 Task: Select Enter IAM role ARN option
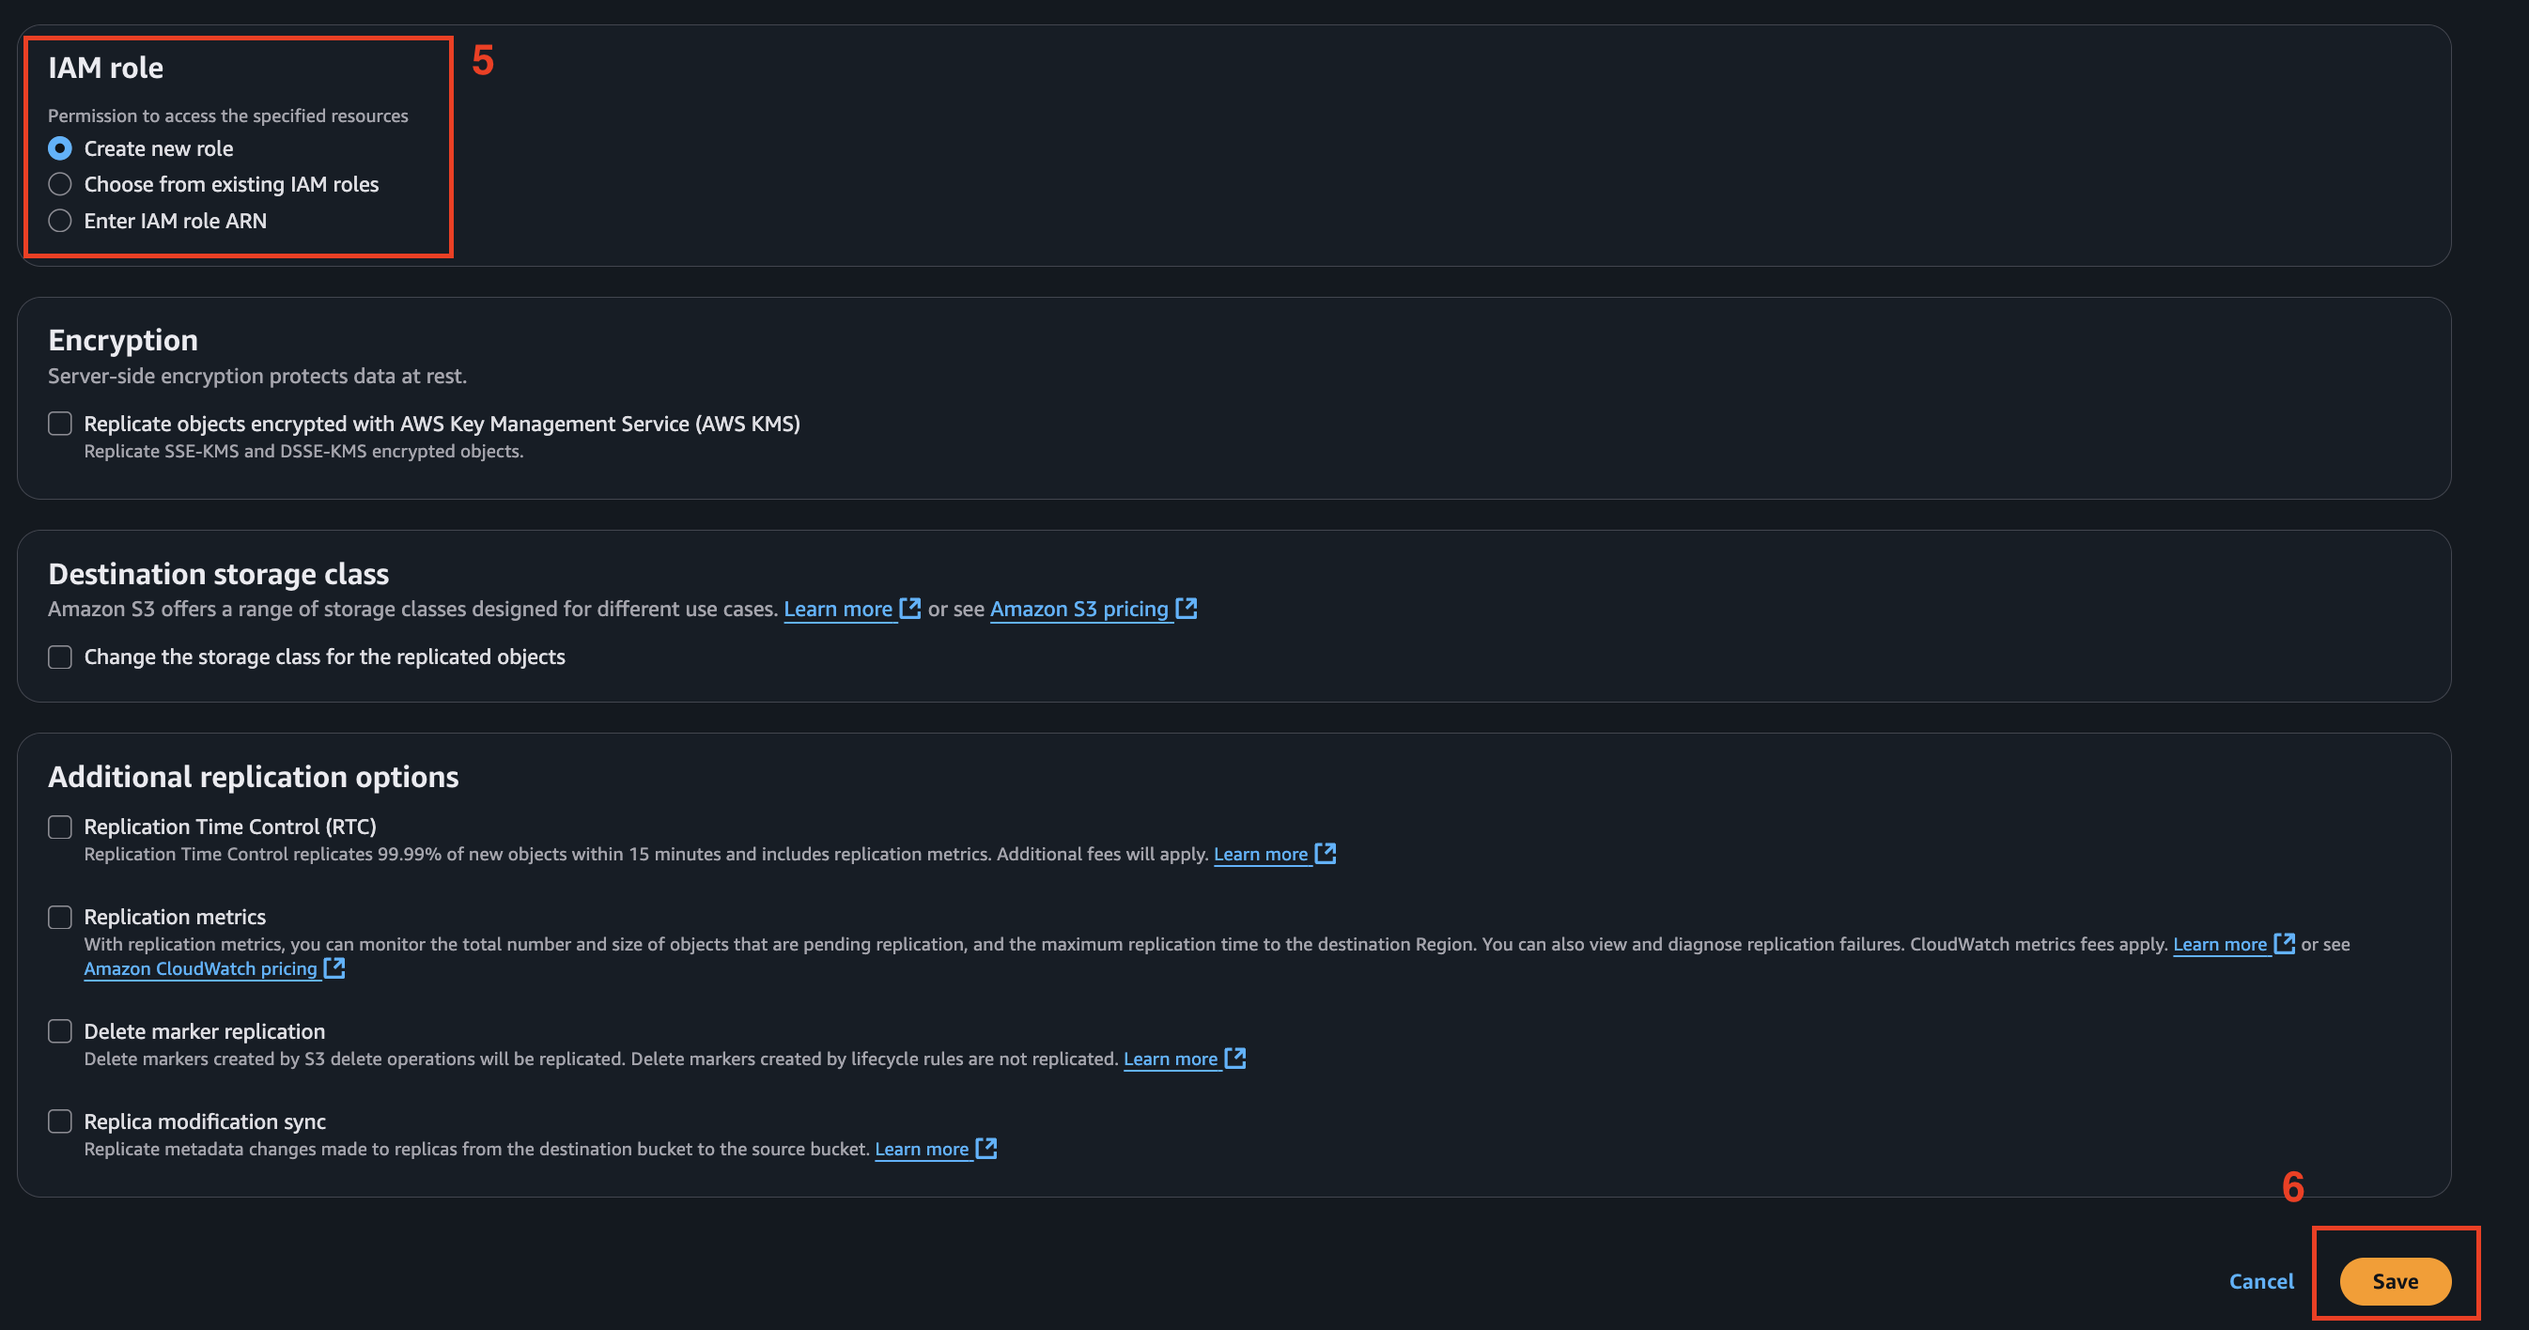(60, 221)
